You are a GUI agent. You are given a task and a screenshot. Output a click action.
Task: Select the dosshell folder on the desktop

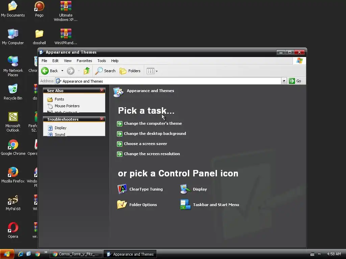click(x=39, y=37)
